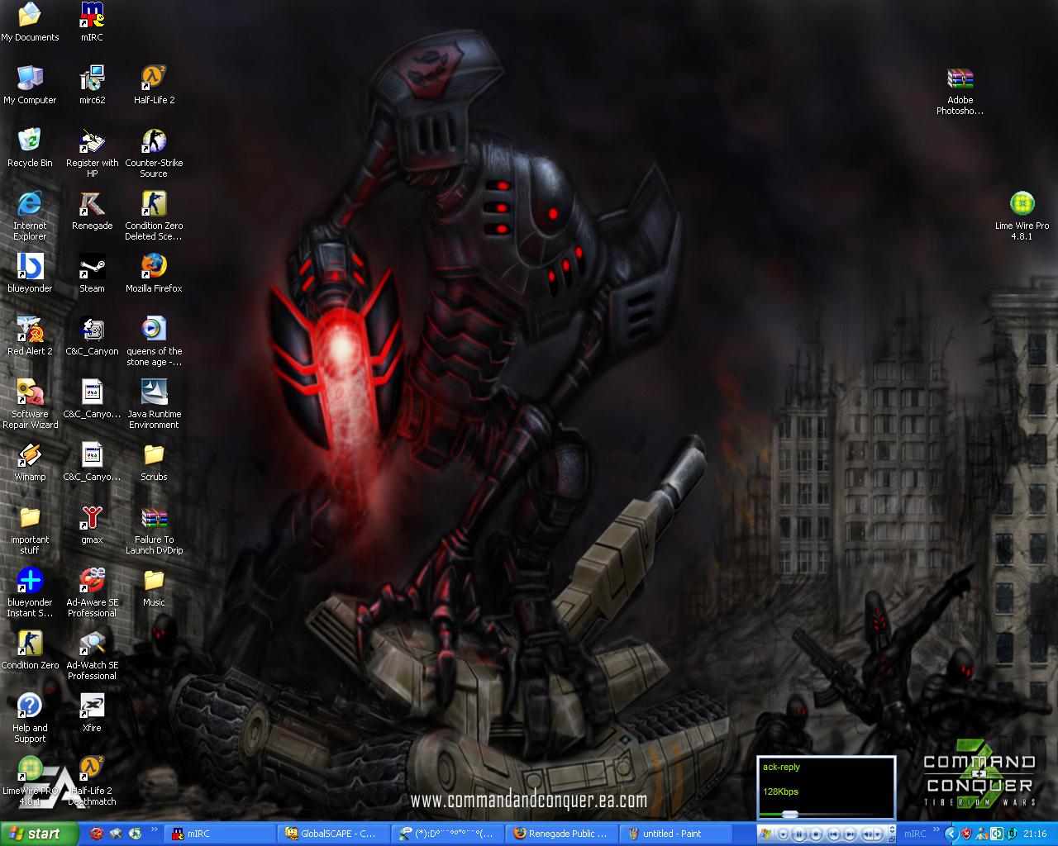Viewport: 1058px width, 846px height.
Task: Select the Winamp desktop icon
Action: pos(30,456)
